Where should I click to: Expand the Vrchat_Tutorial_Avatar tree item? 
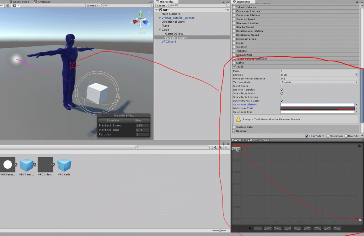click(x=160, y=18)
